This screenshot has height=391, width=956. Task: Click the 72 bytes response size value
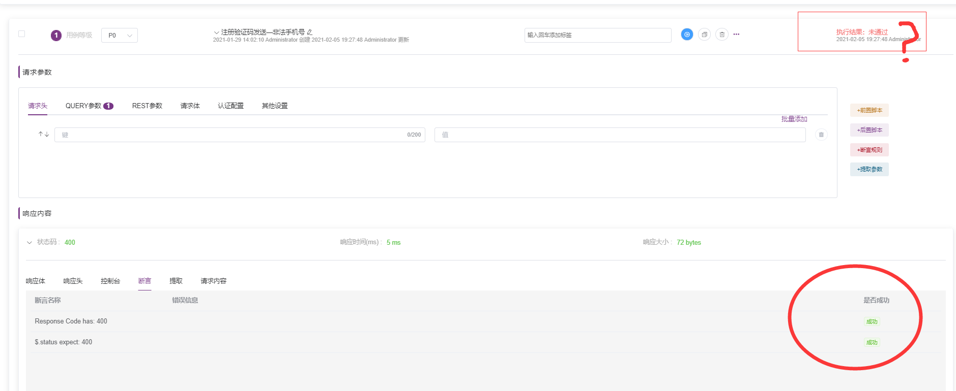[689, 242]
